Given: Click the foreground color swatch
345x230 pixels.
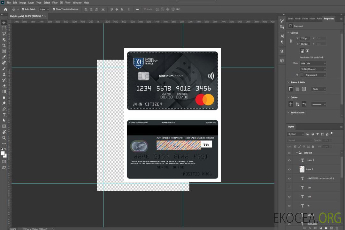Looking at the screenshot, I should [3, 154].
